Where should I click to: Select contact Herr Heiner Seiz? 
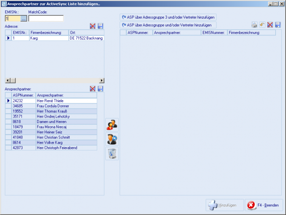pyautogui.click(x=66, y=132)
